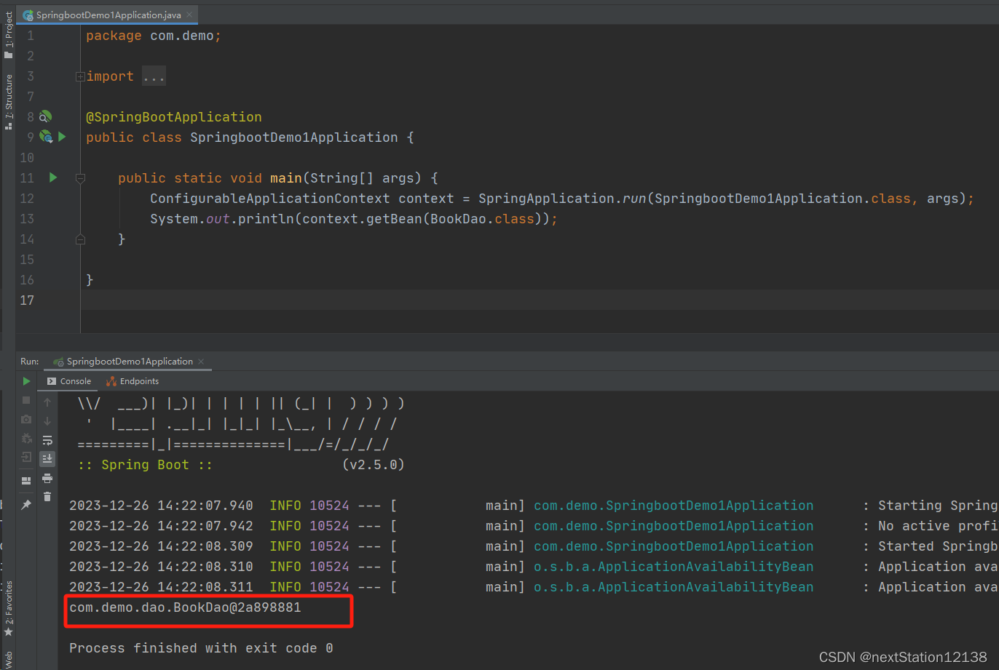999x670 pixels.
Task: Toggle Scroll to End in console
Action: [x=47, y=458]
